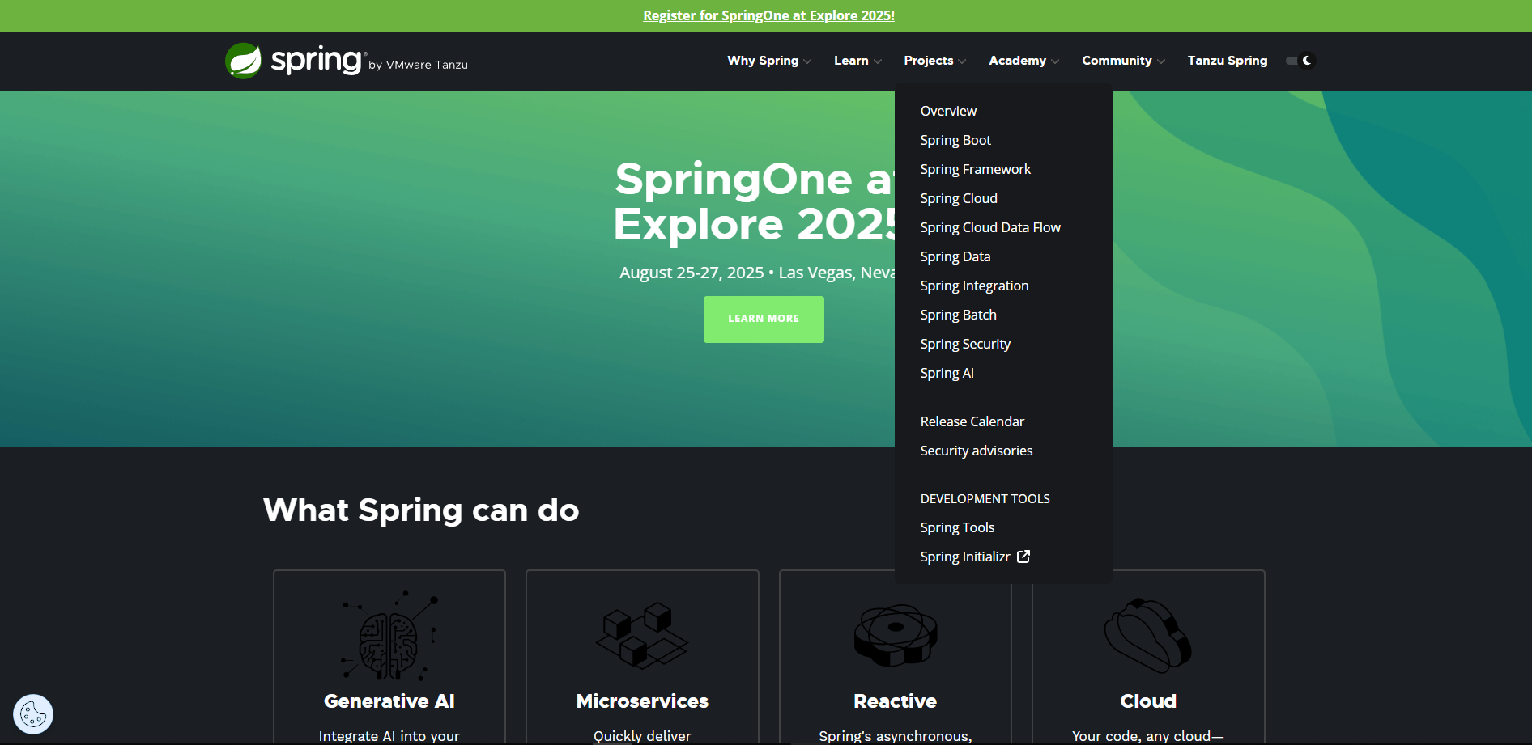Expand the Community menu
The height and width of the screenshot is (745, 1532).
(1123, 61)
